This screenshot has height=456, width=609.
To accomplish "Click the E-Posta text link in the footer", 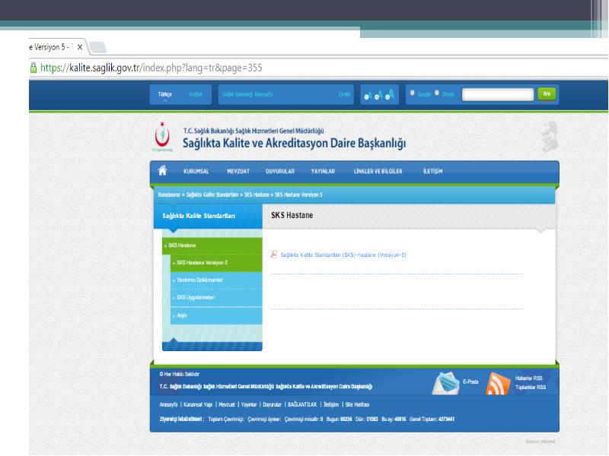I will coord(470,382).
